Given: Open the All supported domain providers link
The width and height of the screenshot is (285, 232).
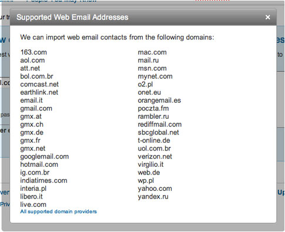Looking at the screenshot, I should pyautogui.click(x=58, y=211).
